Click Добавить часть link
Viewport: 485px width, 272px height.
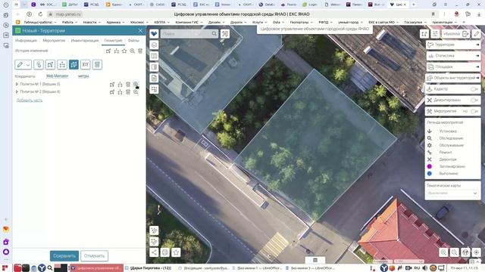[x=30, y=100]
